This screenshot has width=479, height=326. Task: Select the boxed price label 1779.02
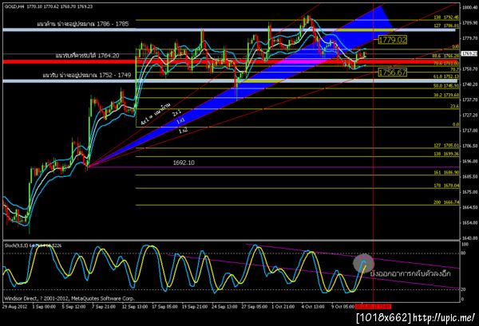click(x=393, y=40)
